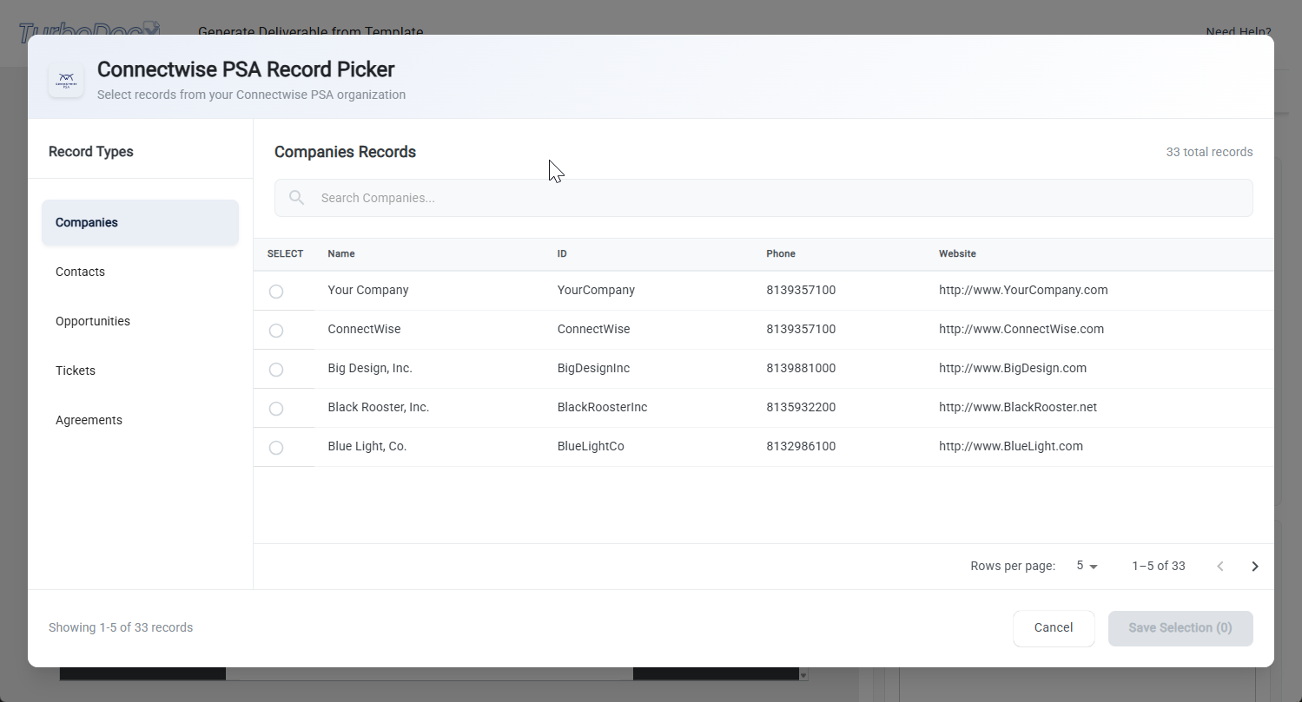The width and height of the screenshot is (1302, 702).
Task: Click the Record Types heading
Action: pyautogui.click(x=91, y=152)
